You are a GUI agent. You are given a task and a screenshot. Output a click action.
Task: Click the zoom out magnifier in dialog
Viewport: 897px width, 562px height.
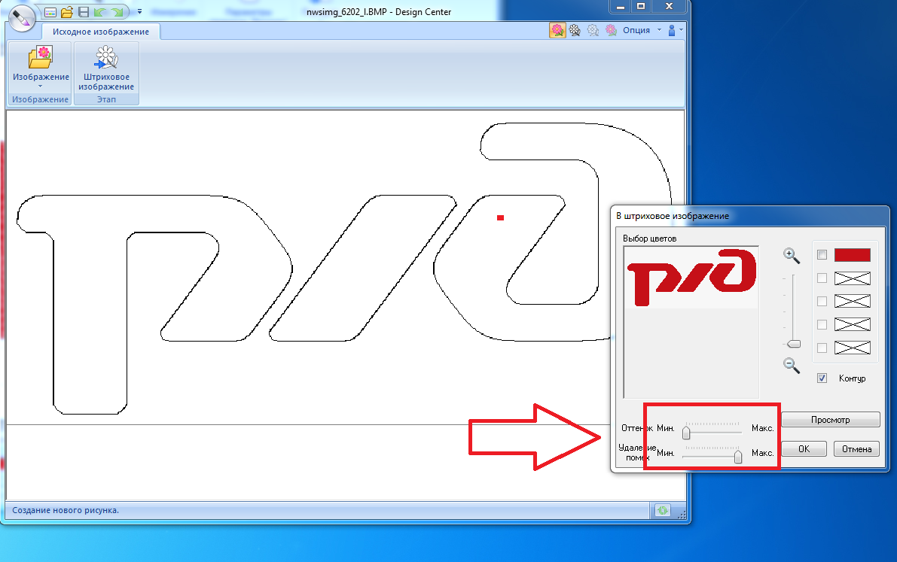pos(791,365)
